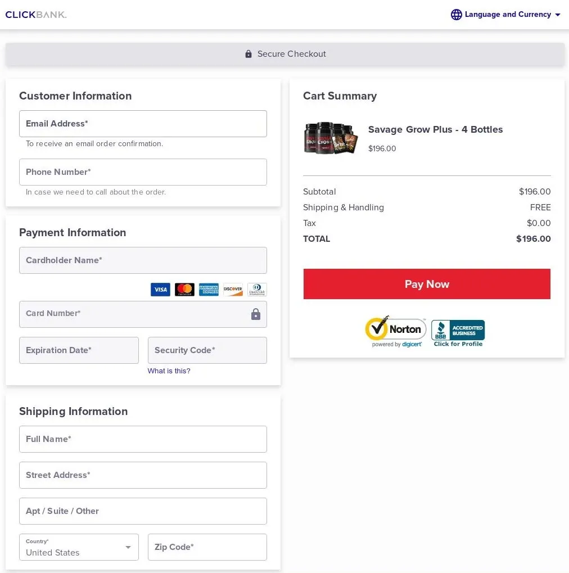Click the Visa card icon
The image size is (569, 573).
160,290
